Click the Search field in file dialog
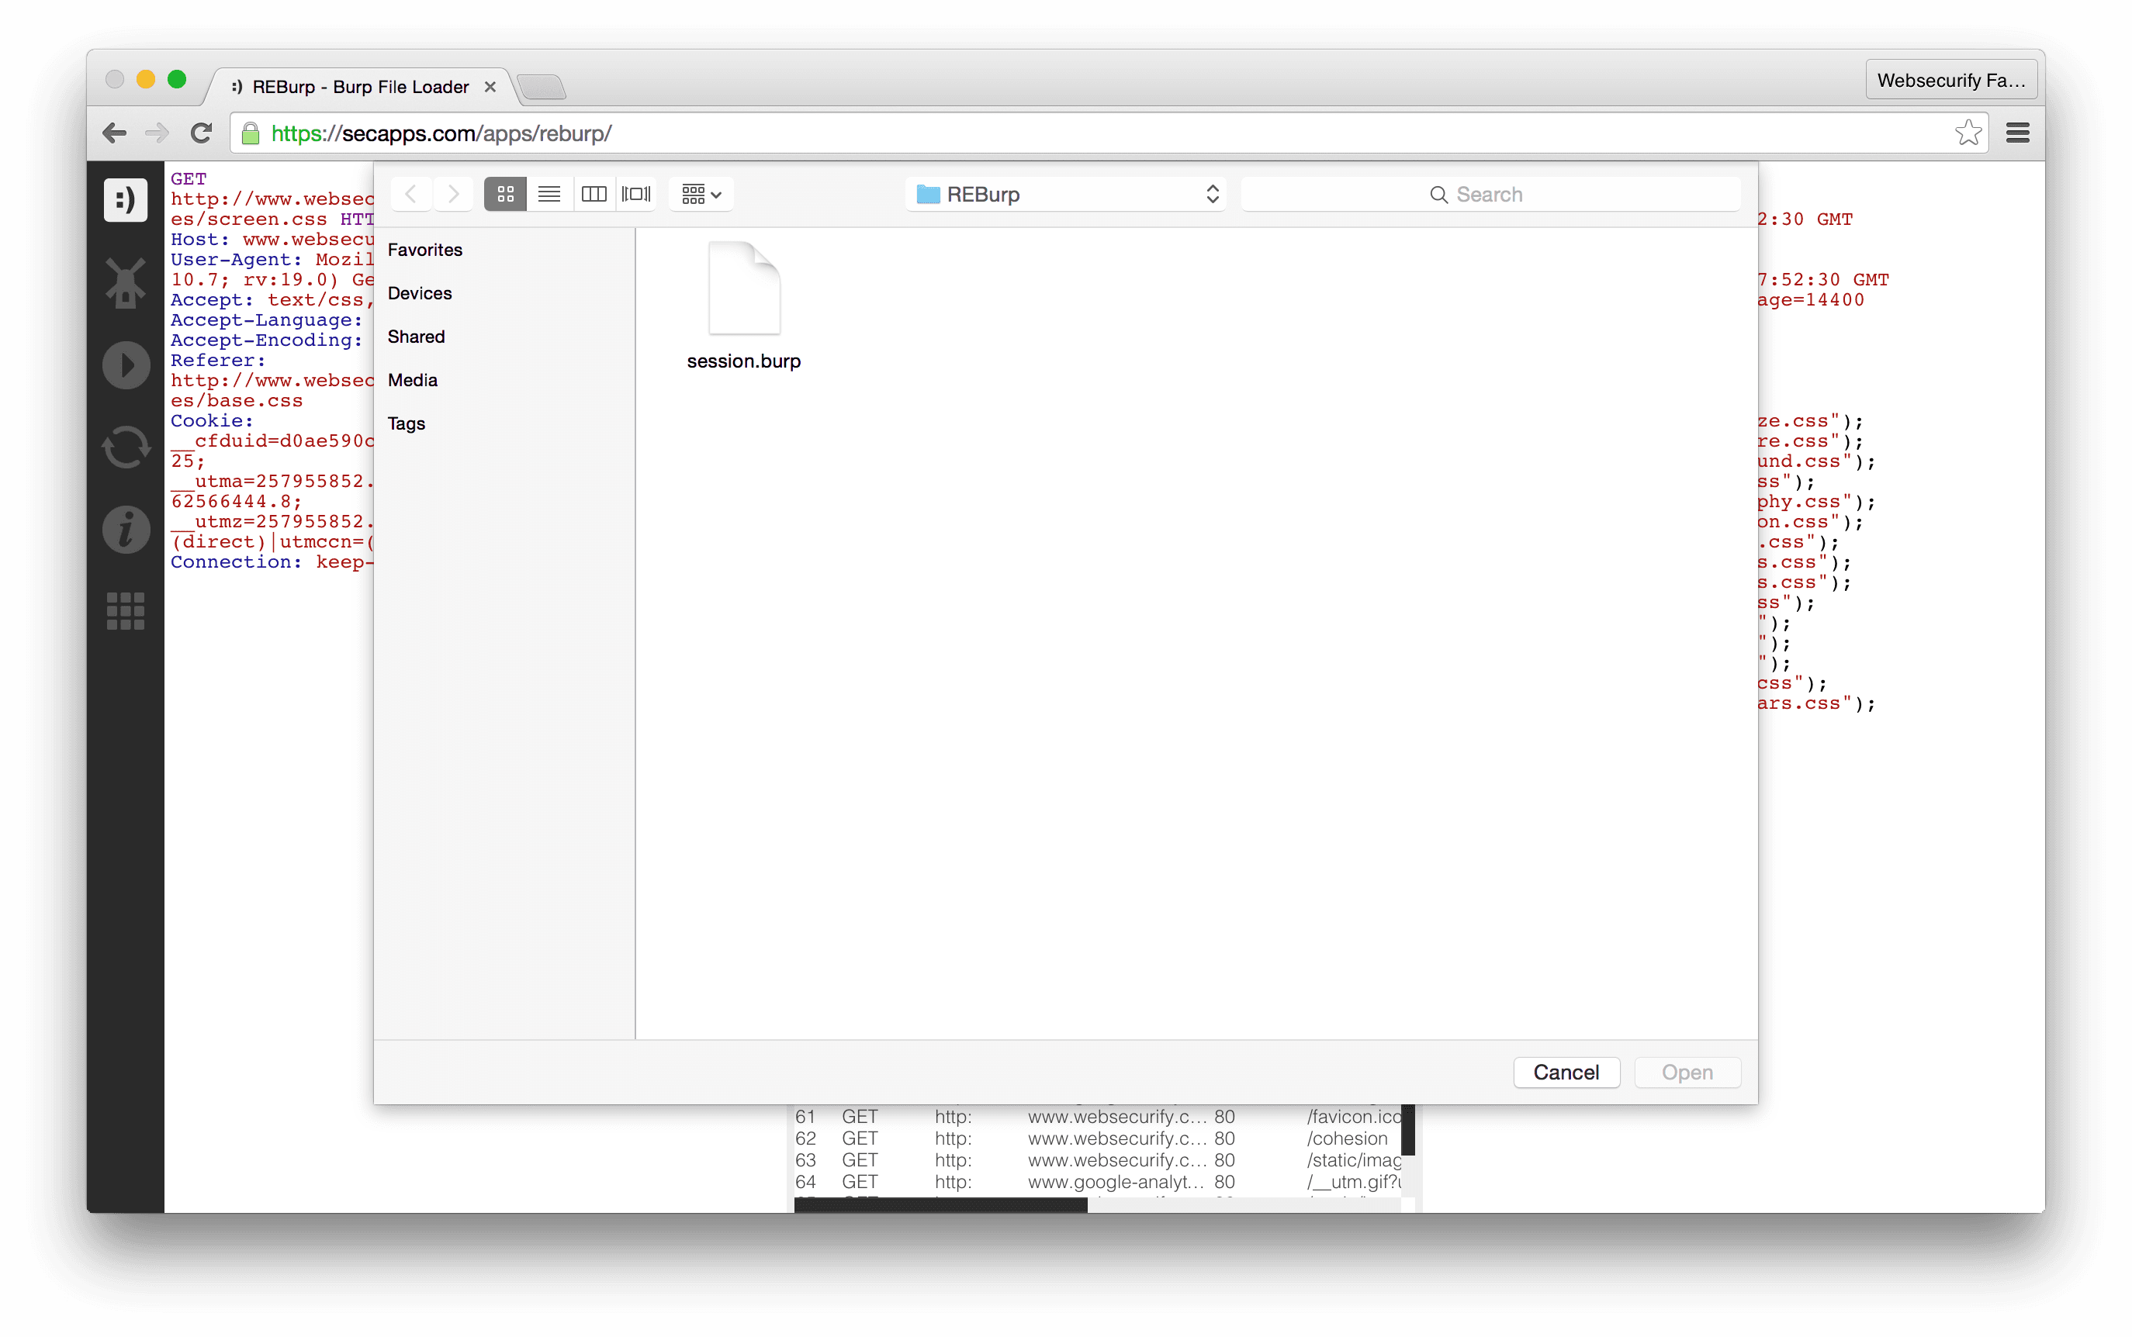Viewport: 2132px width, 1337px height. click(x=1490, y=194)
